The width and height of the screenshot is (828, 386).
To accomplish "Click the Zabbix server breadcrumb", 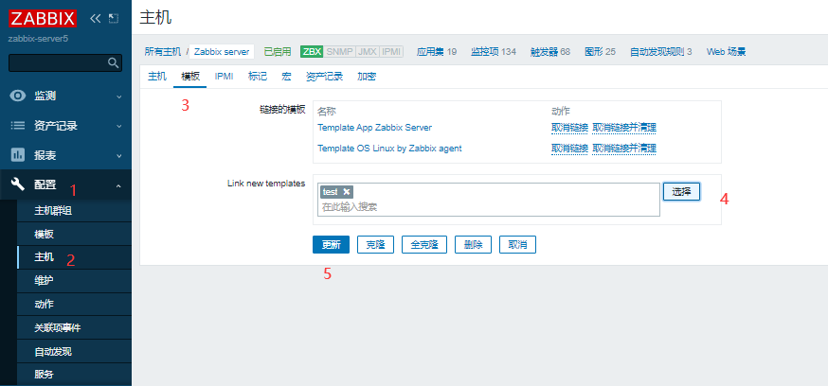I will pyautogui.click(x=222, y=52).
